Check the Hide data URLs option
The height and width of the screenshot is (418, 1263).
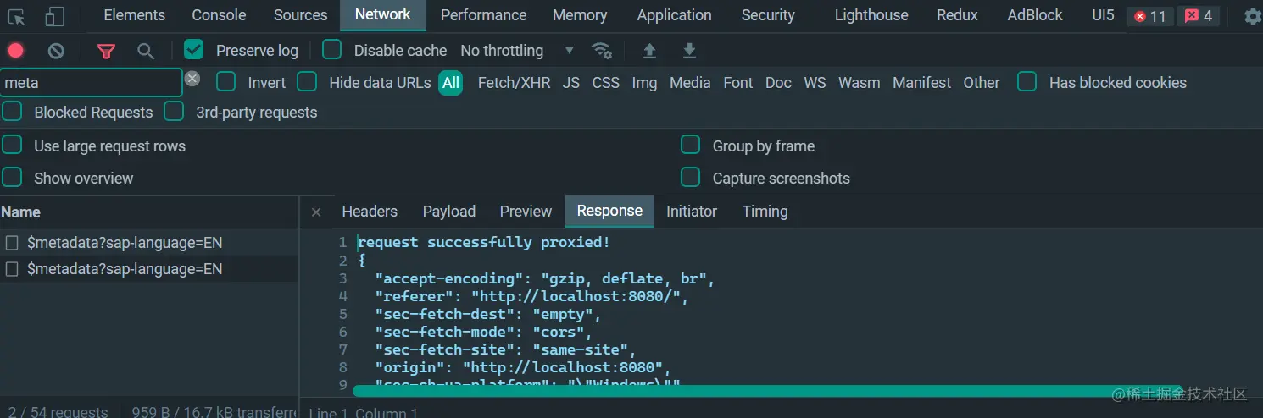coord(307,82)
